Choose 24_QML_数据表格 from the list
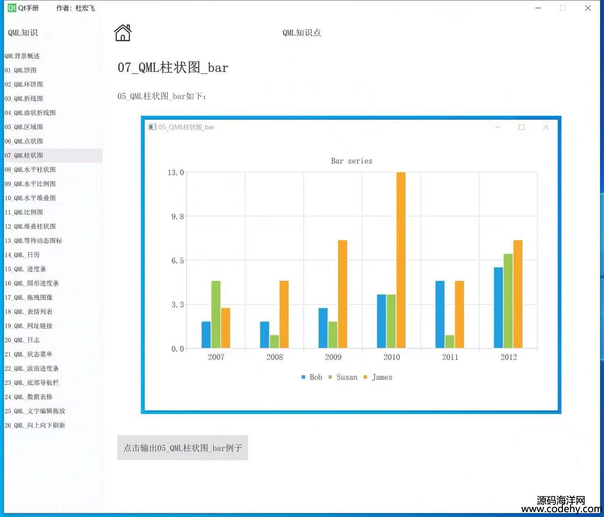The image size is (604, 517). 29,397
